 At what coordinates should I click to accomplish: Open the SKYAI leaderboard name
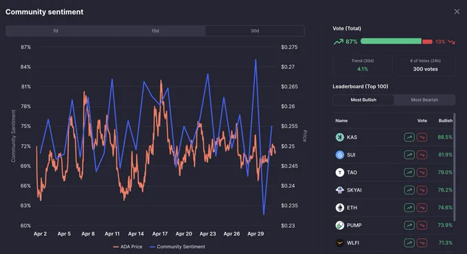click(x=354, y=190)
